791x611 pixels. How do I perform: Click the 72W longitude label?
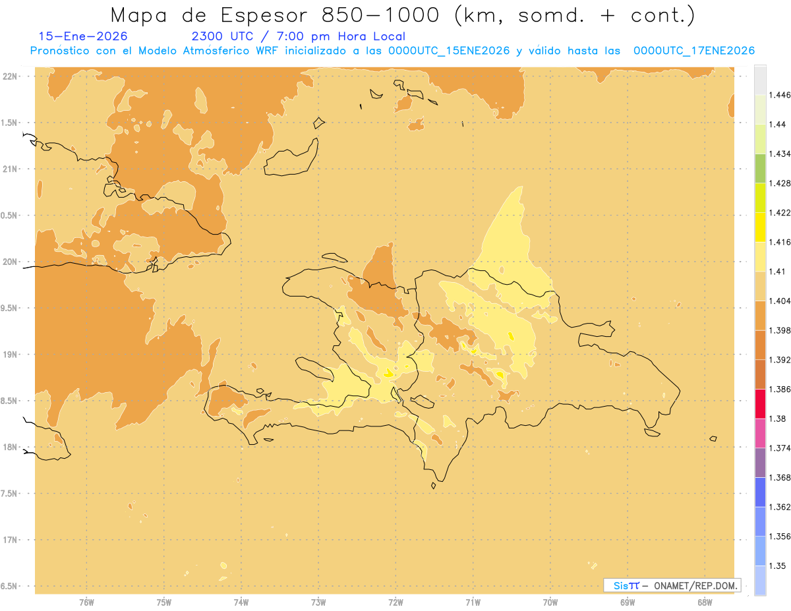(x=395, y=602)
